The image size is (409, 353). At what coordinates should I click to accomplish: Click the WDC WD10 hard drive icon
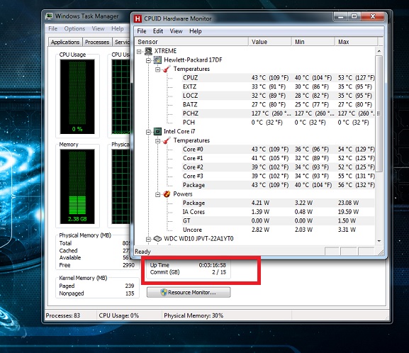tap(157, 239)
